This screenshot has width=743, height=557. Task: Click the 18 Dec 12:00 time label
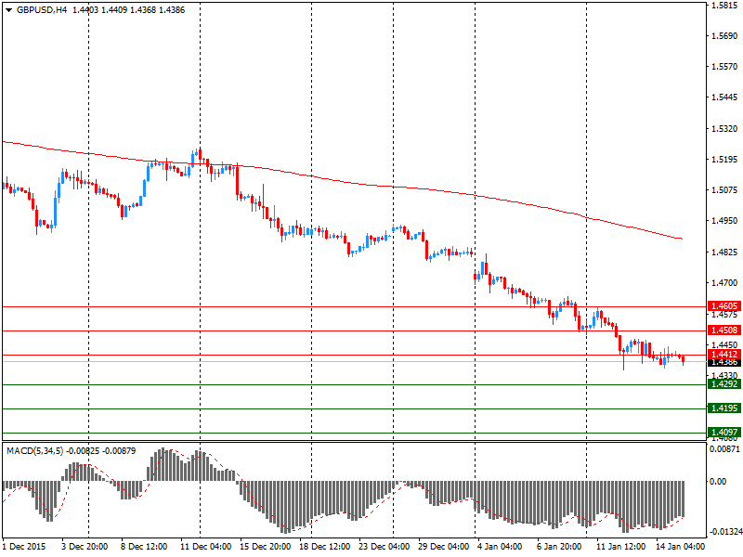324,547
